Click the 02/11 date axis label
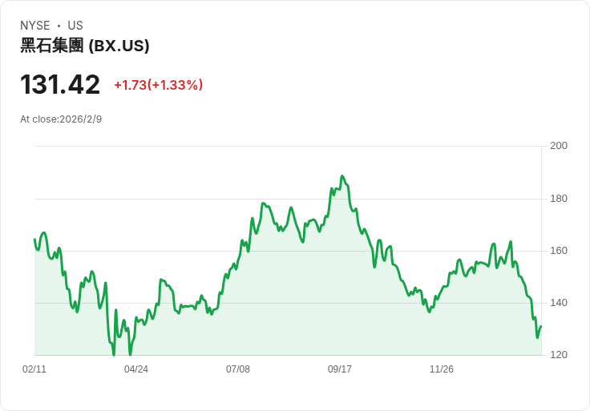Screen dimensions: 590x411 click(34, 369)
